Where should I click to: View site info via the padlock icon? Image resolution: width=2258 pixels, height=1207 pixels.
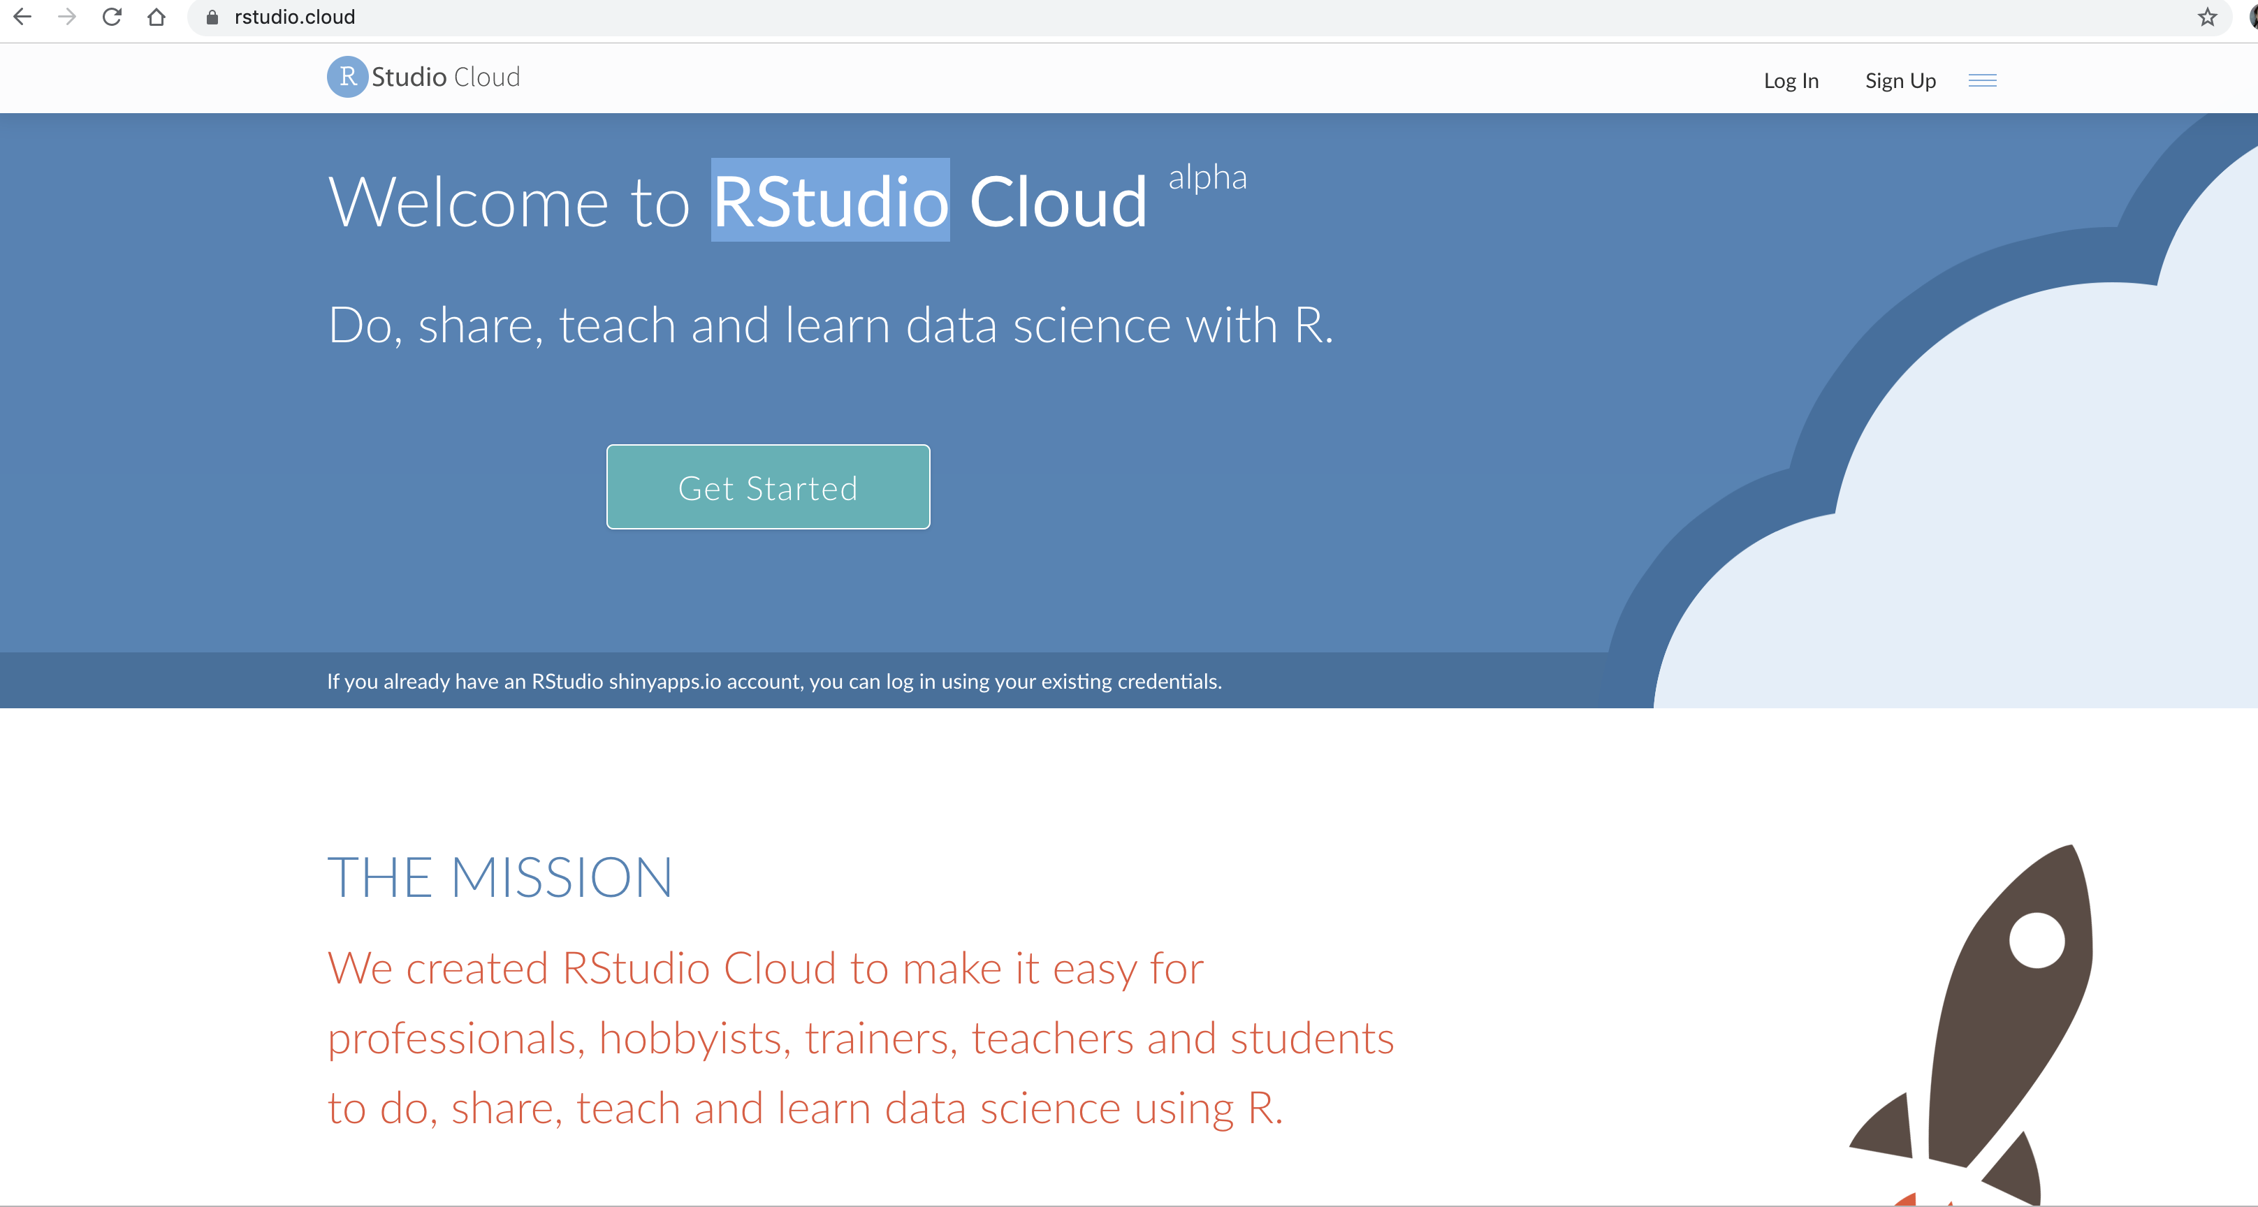212,17
